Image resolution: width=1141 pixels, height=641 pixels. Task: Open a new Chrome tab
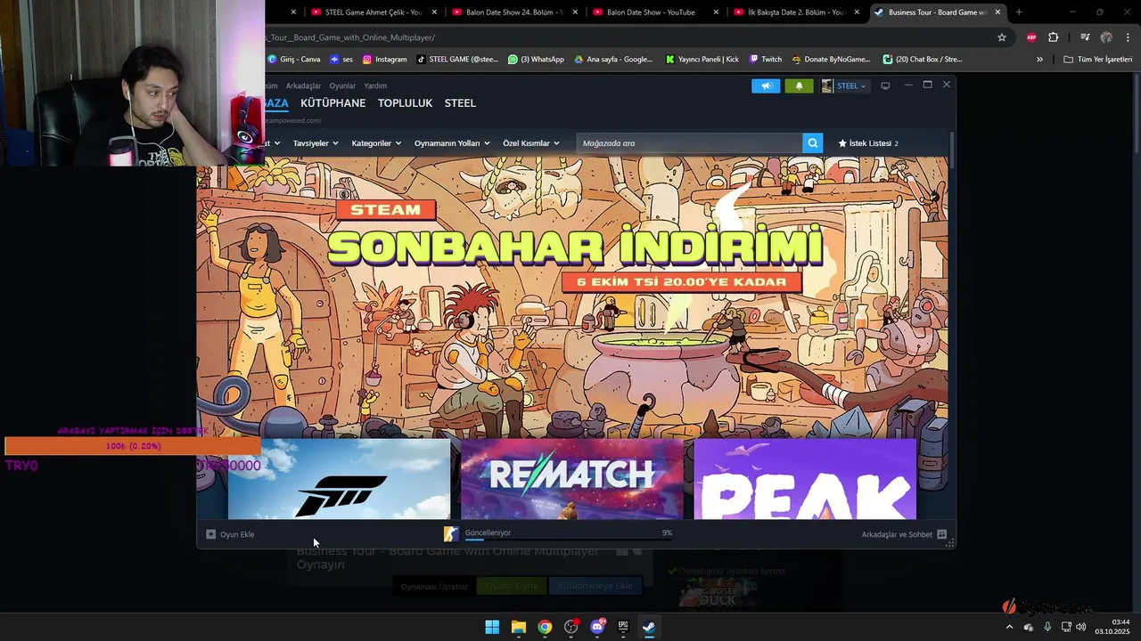(1019, 12)
